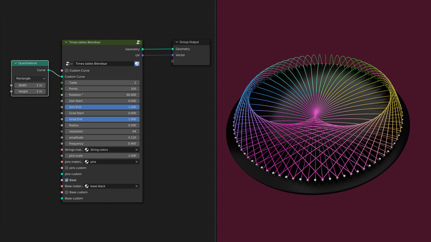Click the node group icon in Times tables header
This screenshot has width=431, height=242.
(x=139, y=42)
